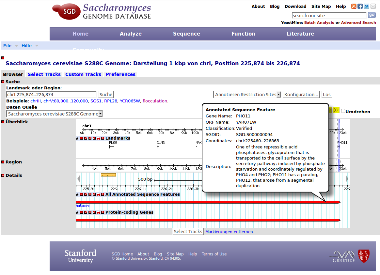Screen dimensions: 380x275
Task: Configure the Protein-coding Genes track with the wrench icon
Action: click(94, 212)
